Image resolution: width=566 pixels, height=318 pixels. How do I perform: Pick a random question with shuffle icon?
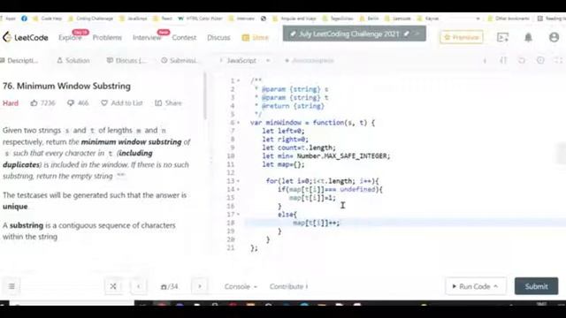pos(113,286)
